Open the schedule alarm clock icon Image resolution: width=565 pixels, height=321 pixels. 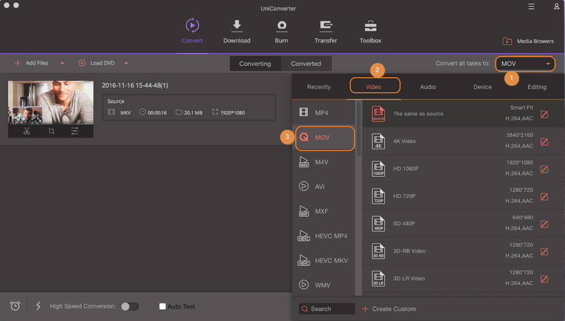tap(15, 306)
